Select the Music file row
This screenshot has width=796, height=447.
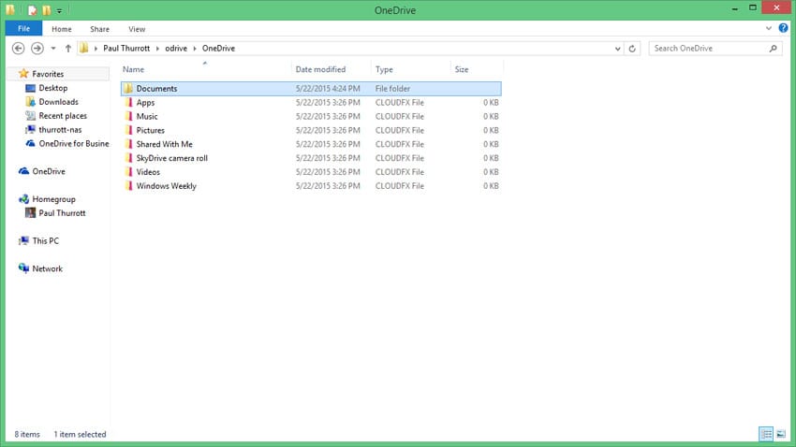pos(311,117)
